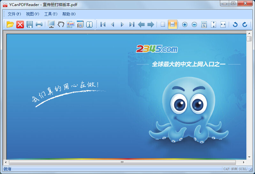This screenshot has height=174, width=255.
Task: Click the zoom in plus icon
Action: 184,24
